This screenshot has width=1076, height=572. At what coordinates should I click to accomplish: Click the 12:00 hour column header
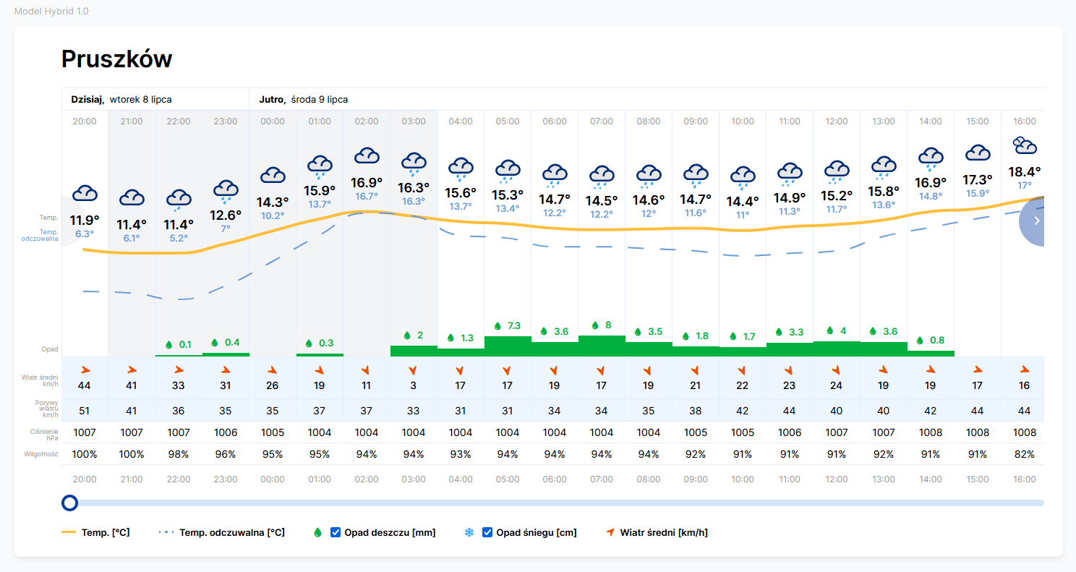(837, 121)
